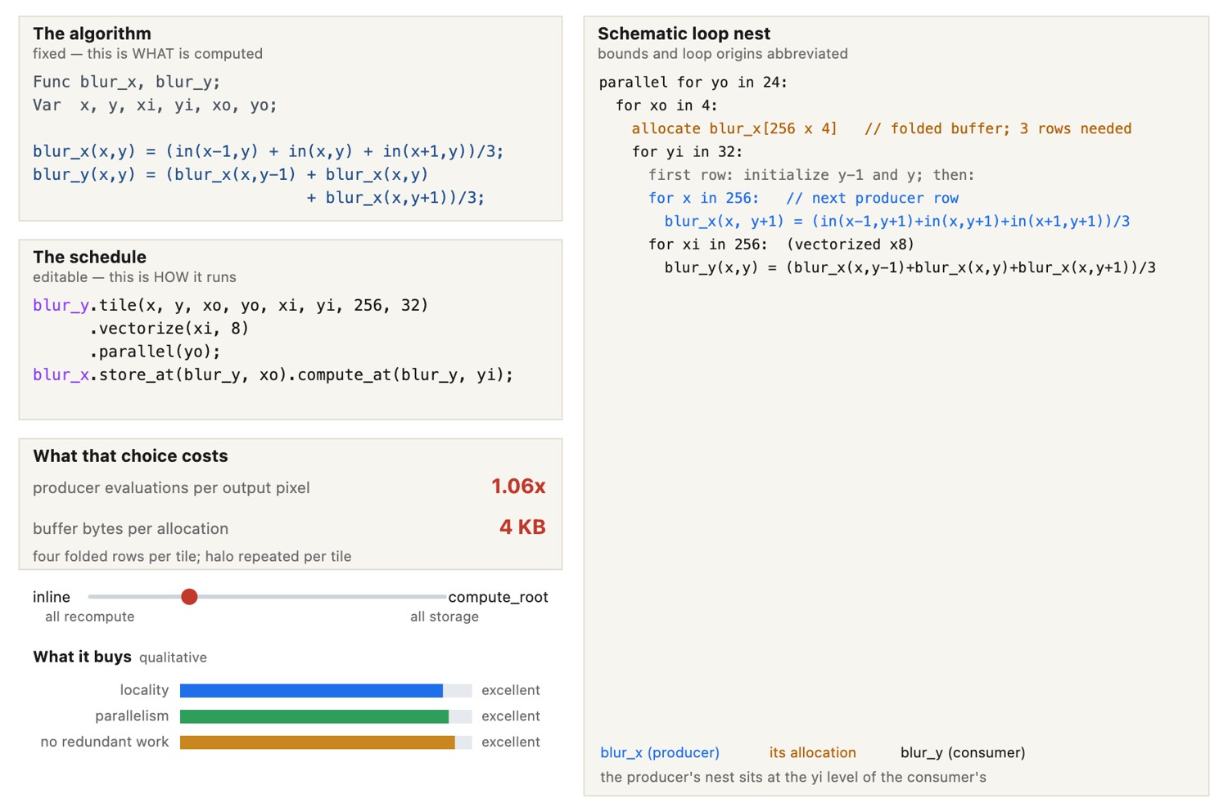Click the "inline" slider end label
The image size is (1228, 812).
52,597
